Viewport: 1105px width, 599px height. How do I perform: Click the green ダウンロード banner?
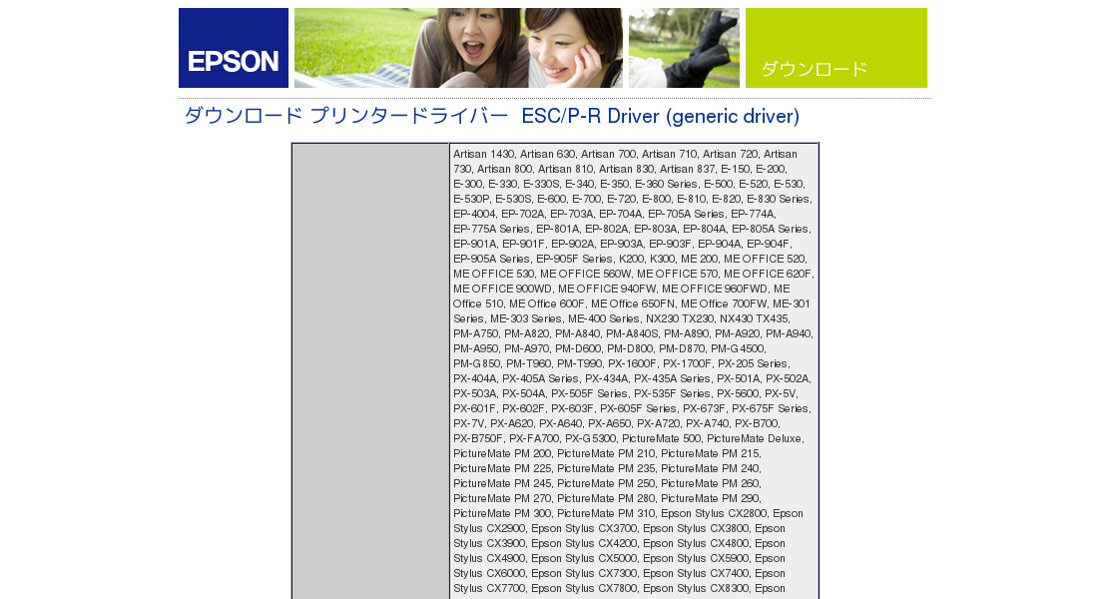tap(836, 48)
